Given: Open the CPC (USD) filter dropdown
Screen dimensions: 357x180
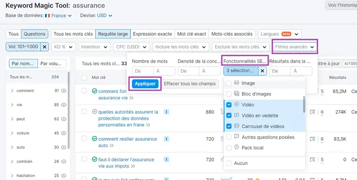Looking at the screenshot, I should 131,47.
